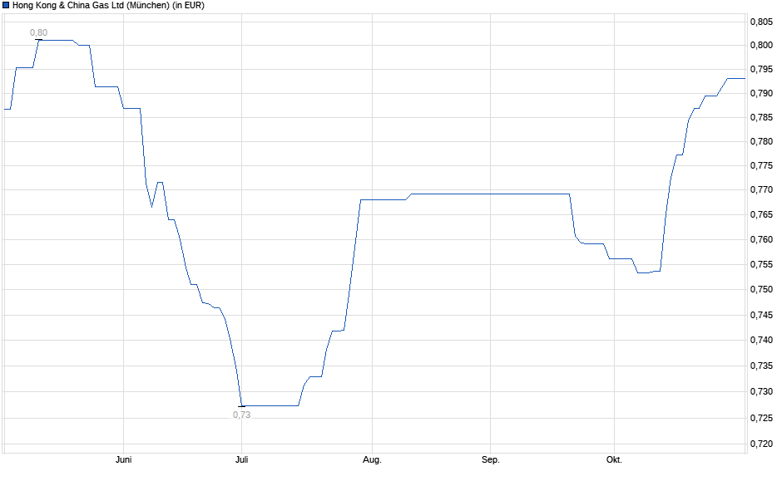Toggle the Hong Kong & China Gas series

pyautogui.click(x=7, y=6)
